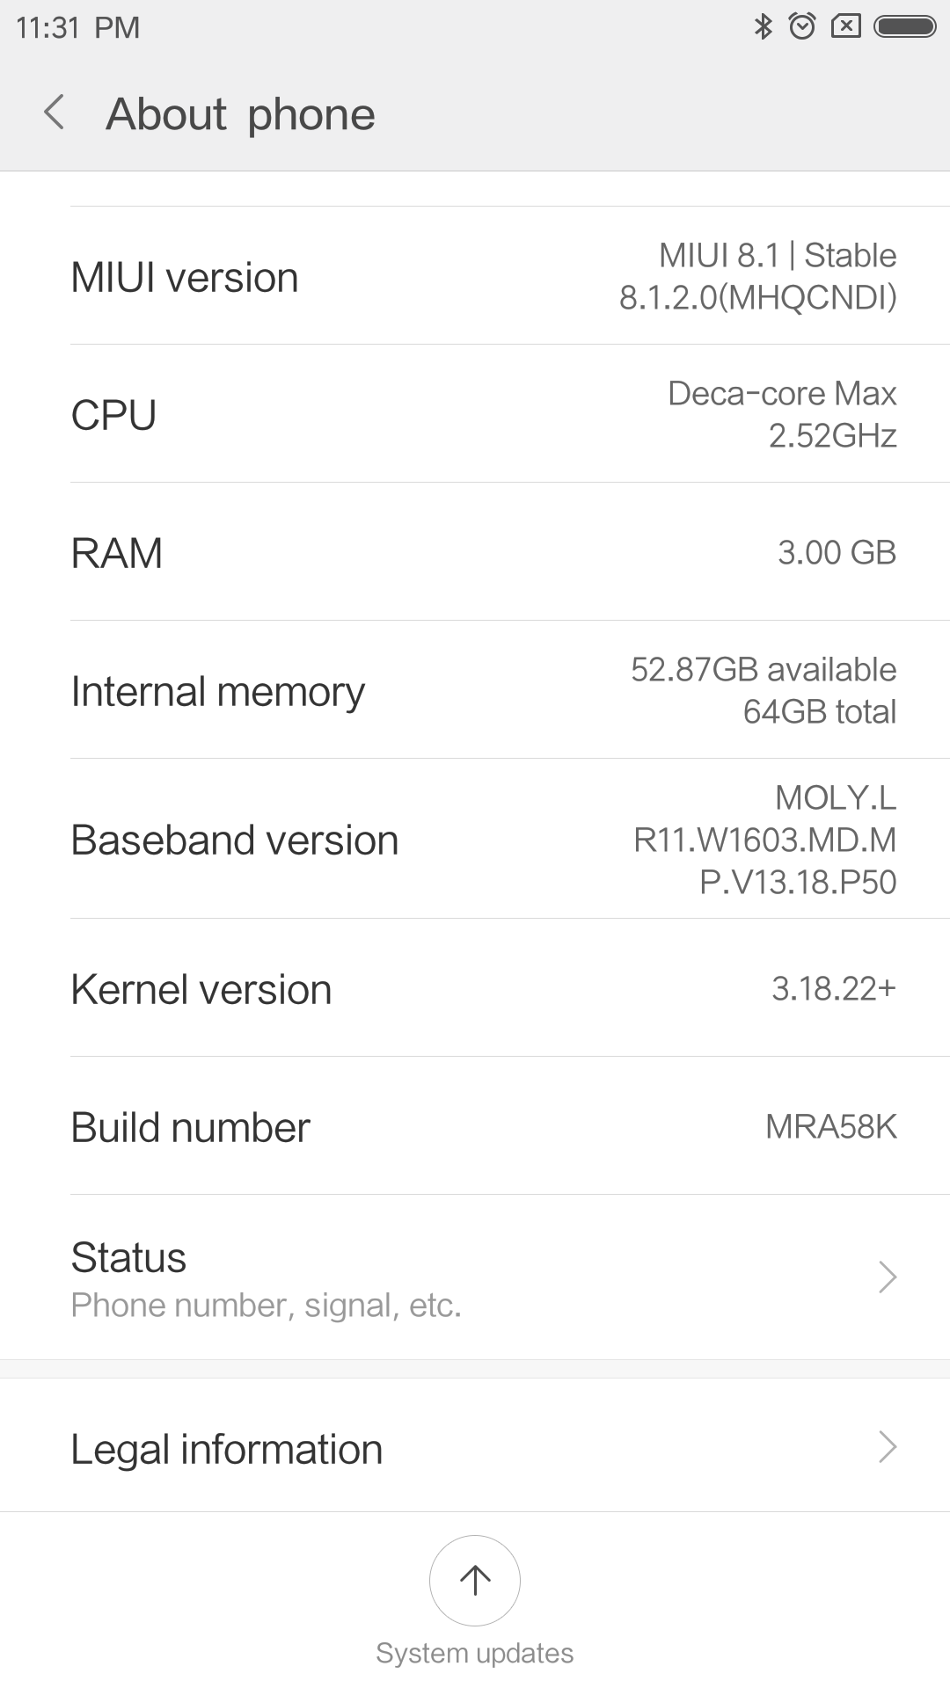Tap the no-SIM status bar icon
Image resolution: width=950 pixels, height=1688 pixels.
pyautogui.click(x=845, y=27)
